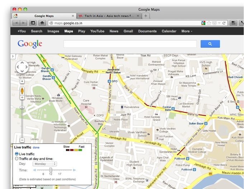Open address bar history dropdown arrow
The height and width of the screenshot is (189, 244).
[219, 23]
